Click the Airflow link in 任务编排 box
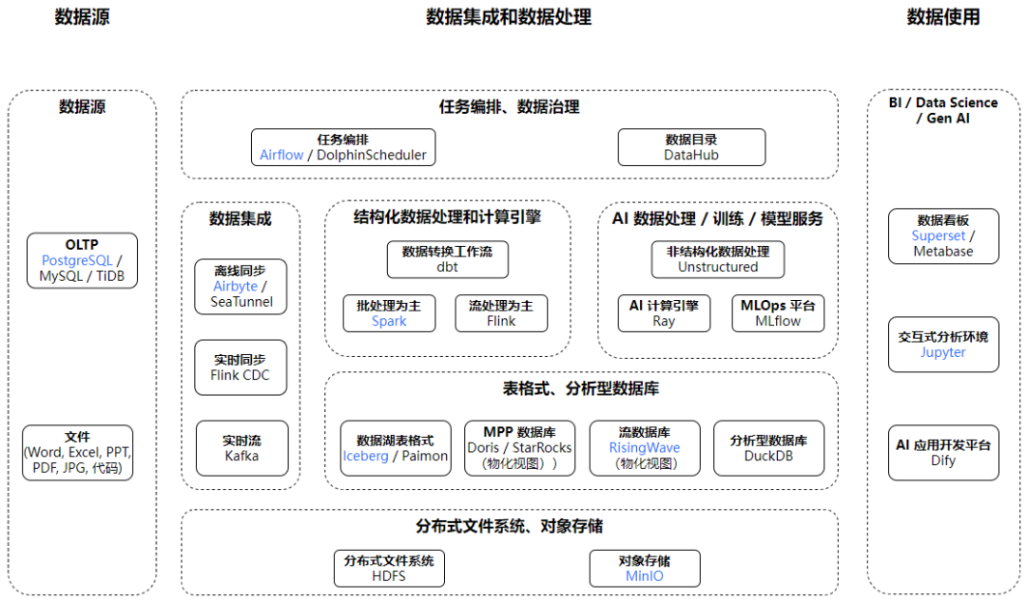This screenshot has height=601, width=1027. [281, 155]
